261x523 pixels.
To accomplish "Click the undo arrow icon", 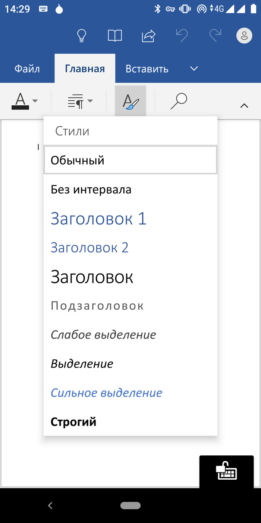I will click(x=182, y=36).
